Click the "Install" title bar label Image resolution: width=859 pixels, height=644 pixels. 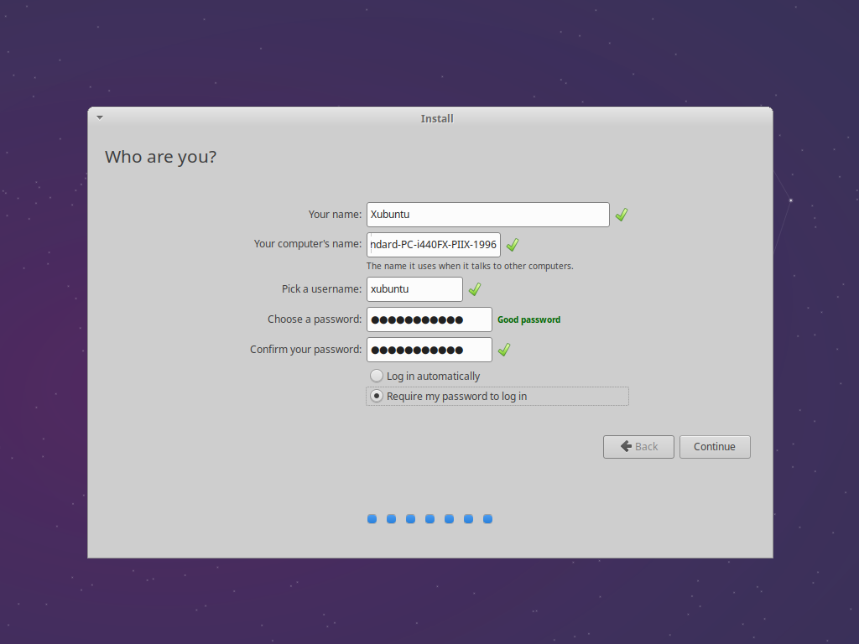pos(436,118)
